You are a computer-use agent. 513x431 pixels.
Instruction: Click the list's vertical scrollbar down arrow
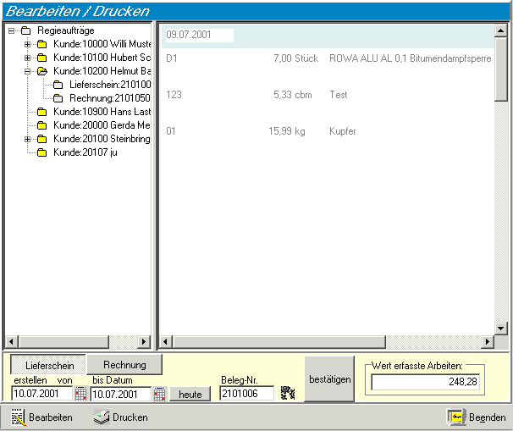(500, 328)
